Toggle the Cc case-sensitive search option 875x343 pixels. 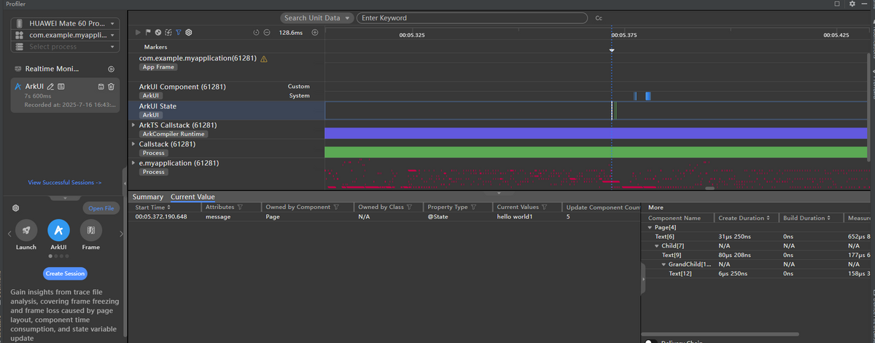[x=599, y=17]
